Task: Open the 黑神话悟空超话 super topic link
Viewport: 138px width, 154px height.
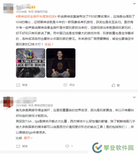Action: point(44,105)
